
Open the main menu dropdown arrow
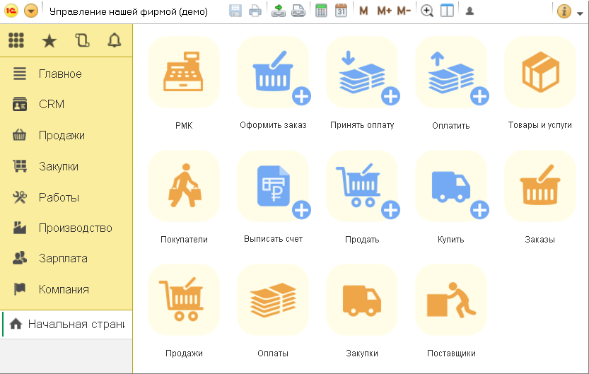point(31,11)
